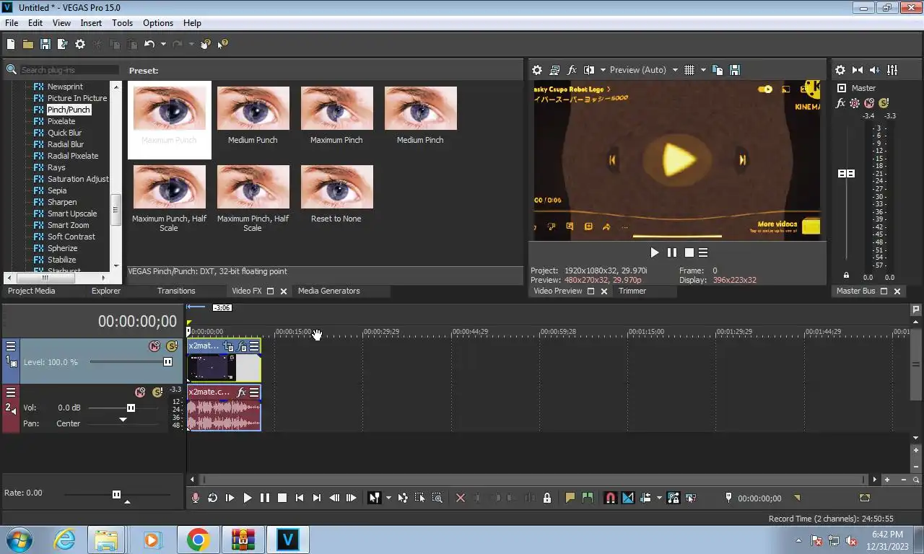The image size is (924, 554).
Task: Open the Options menu
Action: point(158,22)
